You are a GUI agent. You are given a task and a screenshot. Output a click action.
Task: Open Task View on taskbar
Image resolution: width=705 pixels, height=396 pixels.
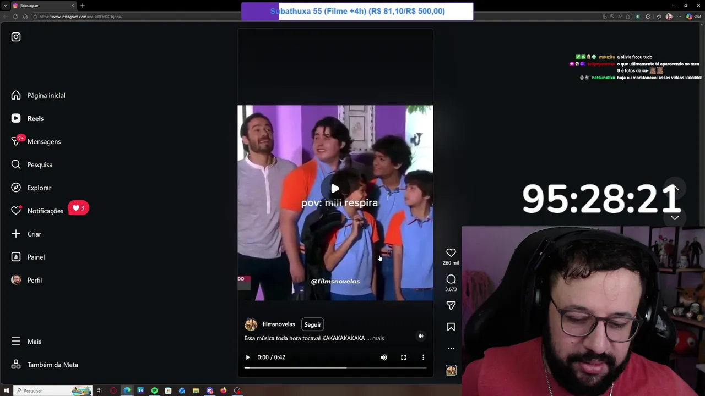99,391
